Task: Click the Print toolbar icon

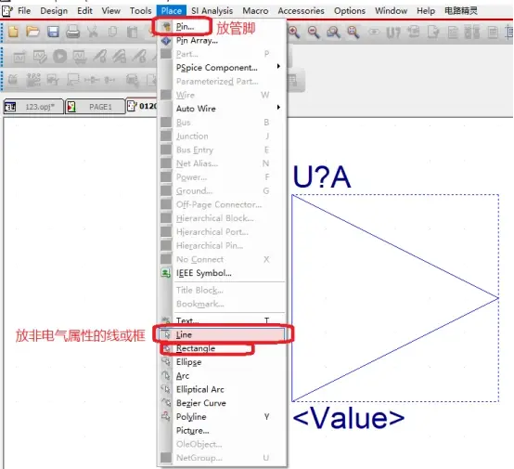Action: 72,32
